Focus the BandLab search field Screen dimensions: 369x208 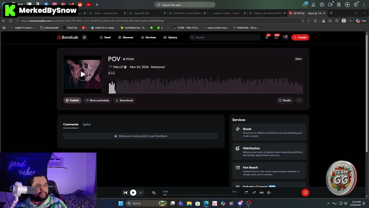225,37
